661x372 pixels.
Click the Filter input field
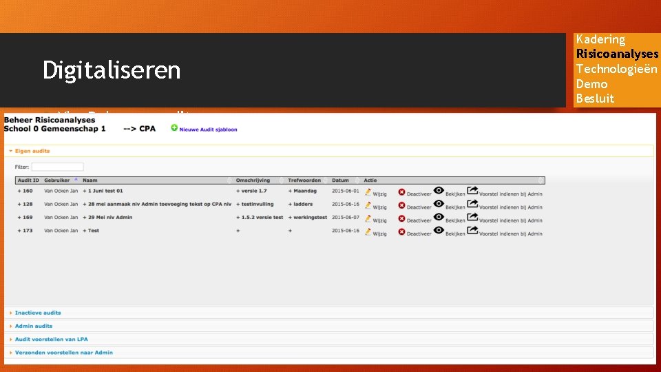coord(57,167)
